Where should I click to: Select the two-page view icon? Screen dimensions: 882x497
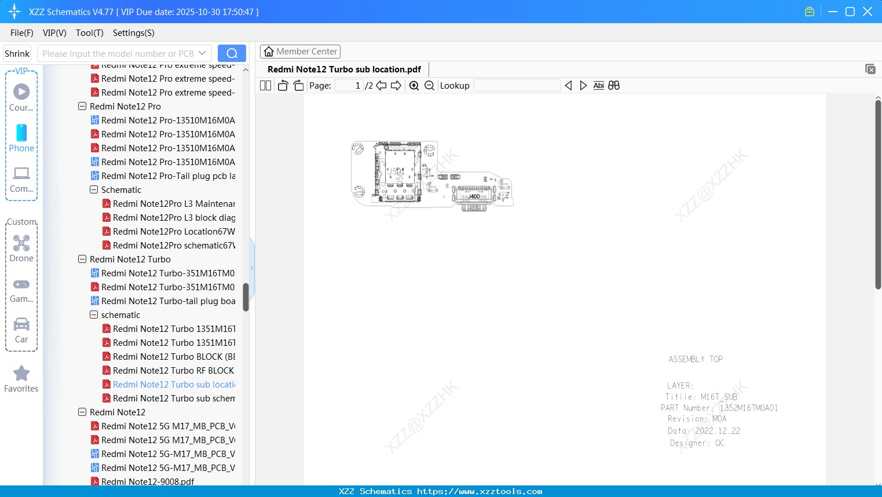(x=265, y=85)
